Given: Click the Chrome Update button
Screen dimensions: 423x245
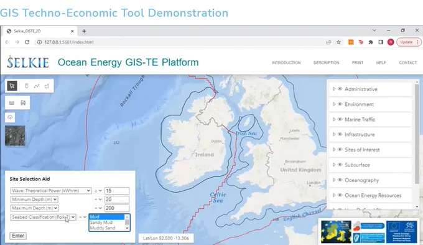Looking at the screenshot, I should (x=409, y=42).
